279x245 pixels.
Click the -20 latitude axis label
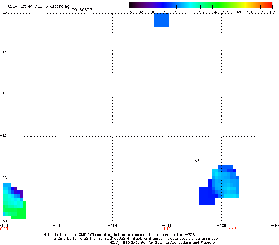coord(3,12)
